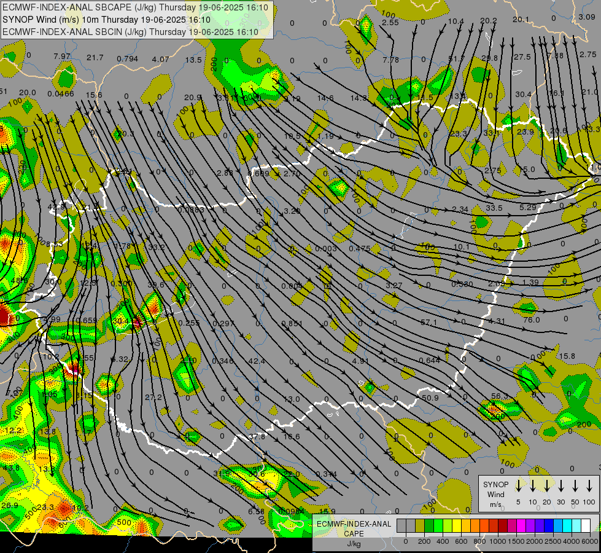Click the '0.644' value on the map
This screenshot has width=601, height=553.
point(429,360)
